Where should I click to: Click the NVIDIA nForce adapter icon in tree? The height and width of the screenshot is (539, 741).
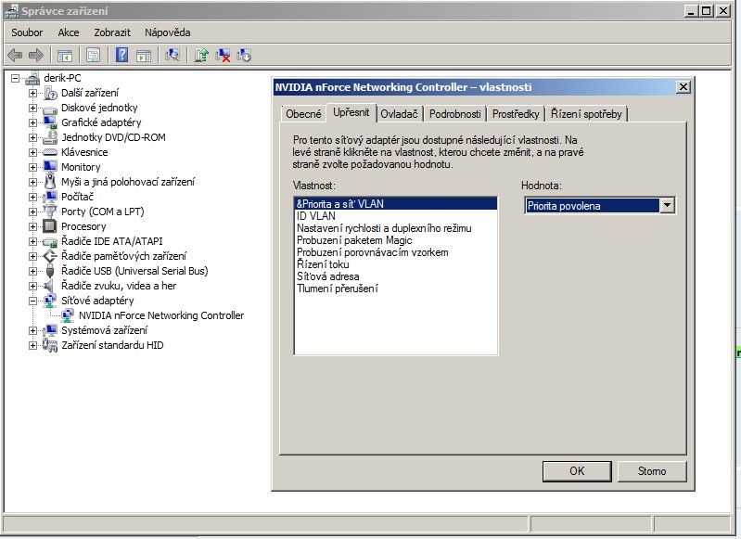(x=68, y=315)
